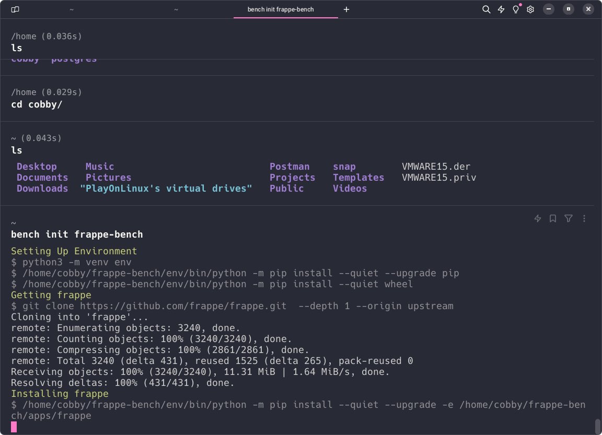Maximize the terminal window
Image resolution: width=602 pixels, height=435 pixels.
[x=568, y=9]
